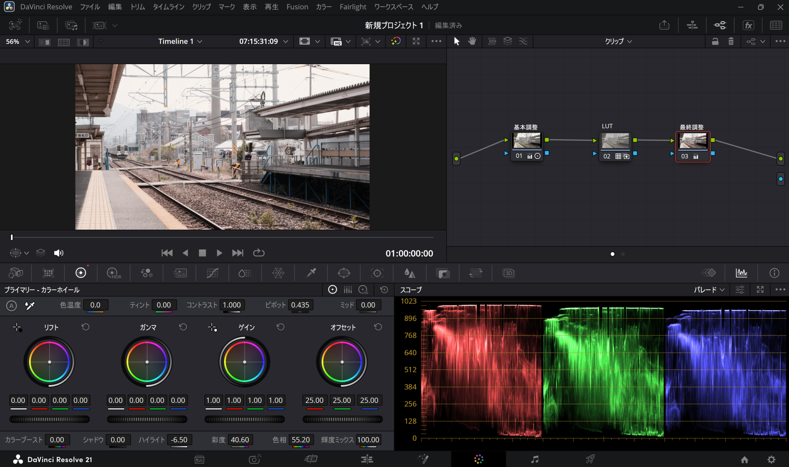Open the Fusion menu
The height and width of the screenshot is (467, 789).
pyautogui.click(x=297, y=7)
